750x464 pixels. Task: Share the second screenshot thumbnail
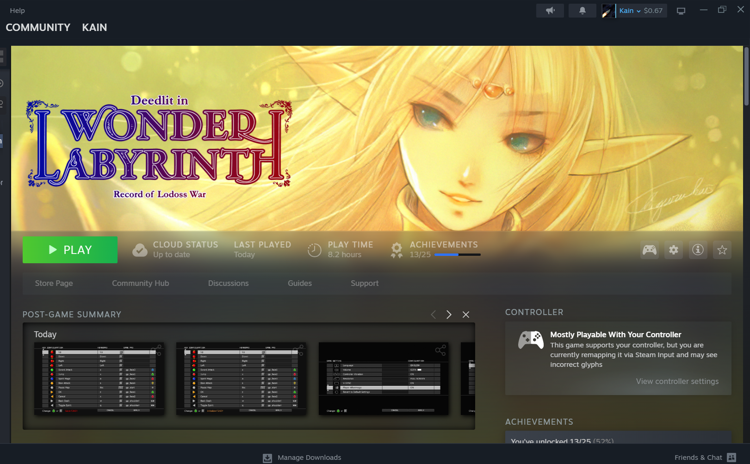[298, 350]
